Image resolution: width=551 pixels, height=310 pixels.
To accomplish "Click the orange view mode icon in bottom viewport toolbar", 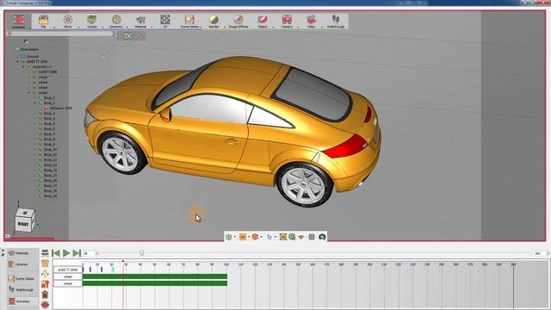I will click(x=243, y=237).
